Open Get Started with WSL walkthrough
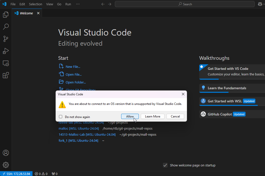 232,101
